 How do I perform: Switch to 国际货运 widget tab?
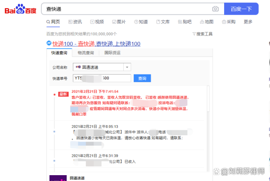pyautogui.click(x=112, y=53)
